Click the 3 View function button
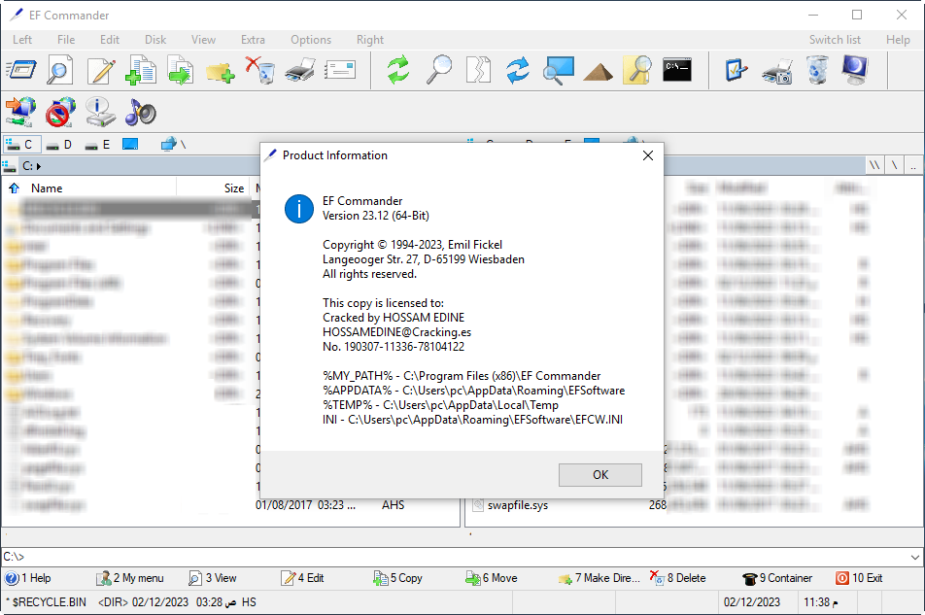 (x=213, y=578)
